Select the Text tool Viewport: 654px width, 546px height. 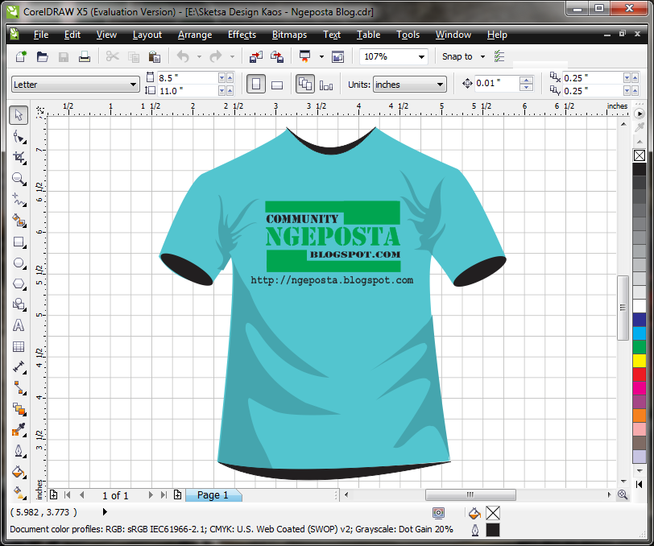(19, 325)
